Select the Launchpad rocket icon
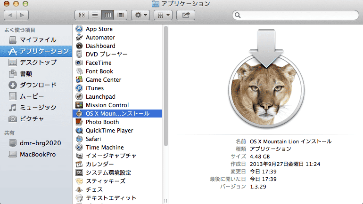The width and height of the screenshot is (363, 204). [79, 96]
